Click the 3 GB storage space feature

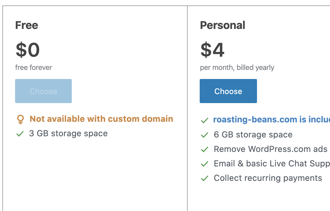68,133
